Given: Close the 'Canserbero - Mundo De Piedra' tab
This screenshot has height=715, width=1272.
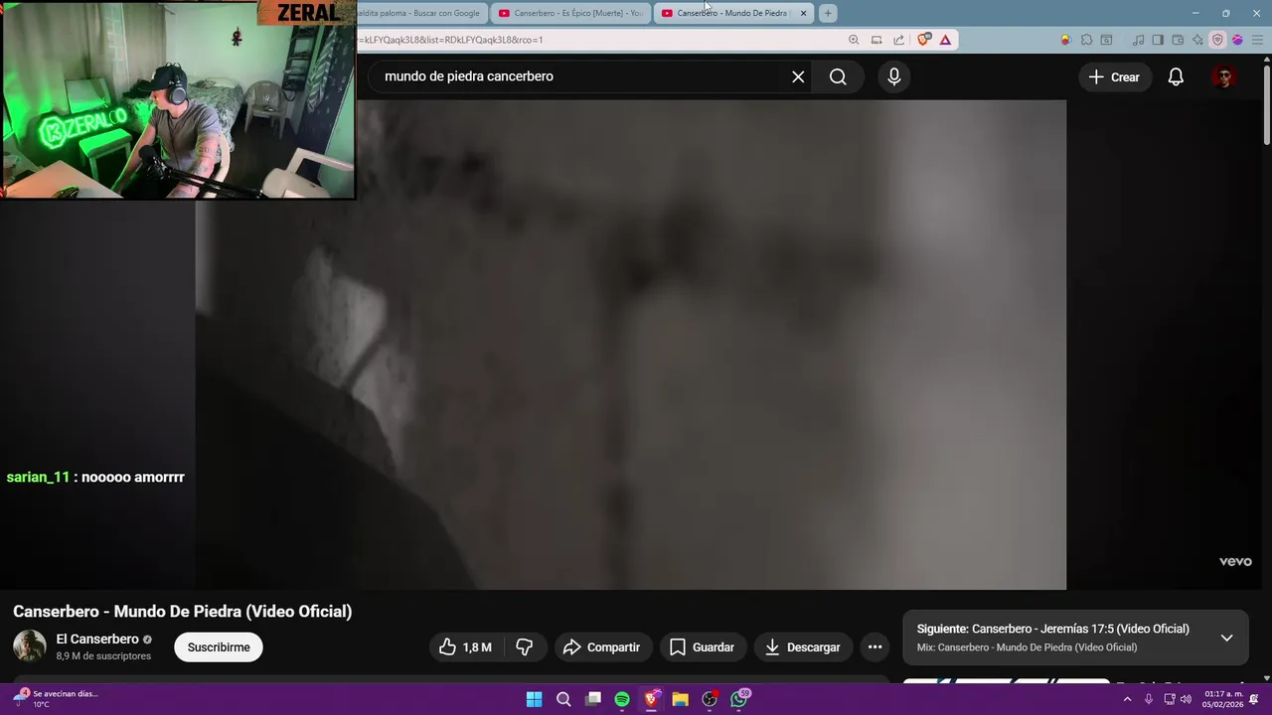Looking at the screenshot, I should tap(803, 13).
